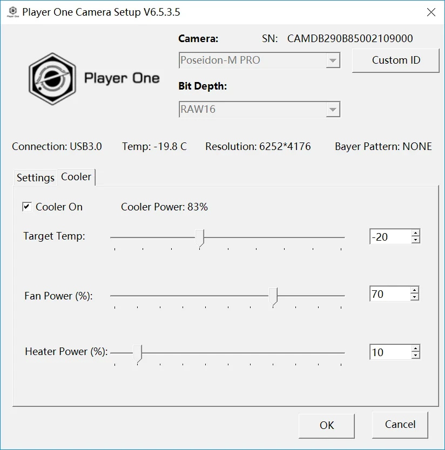Confirm with the OK button

click(x=326, y=425)
